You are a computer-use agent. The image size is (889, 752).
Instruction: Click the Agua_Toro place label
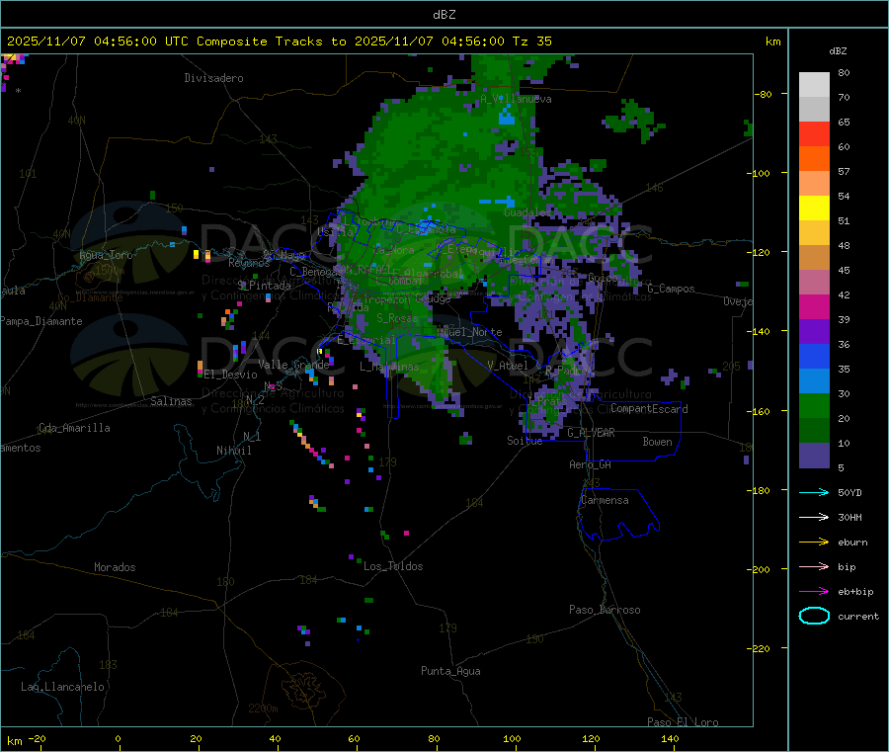[x=106, y=255]
